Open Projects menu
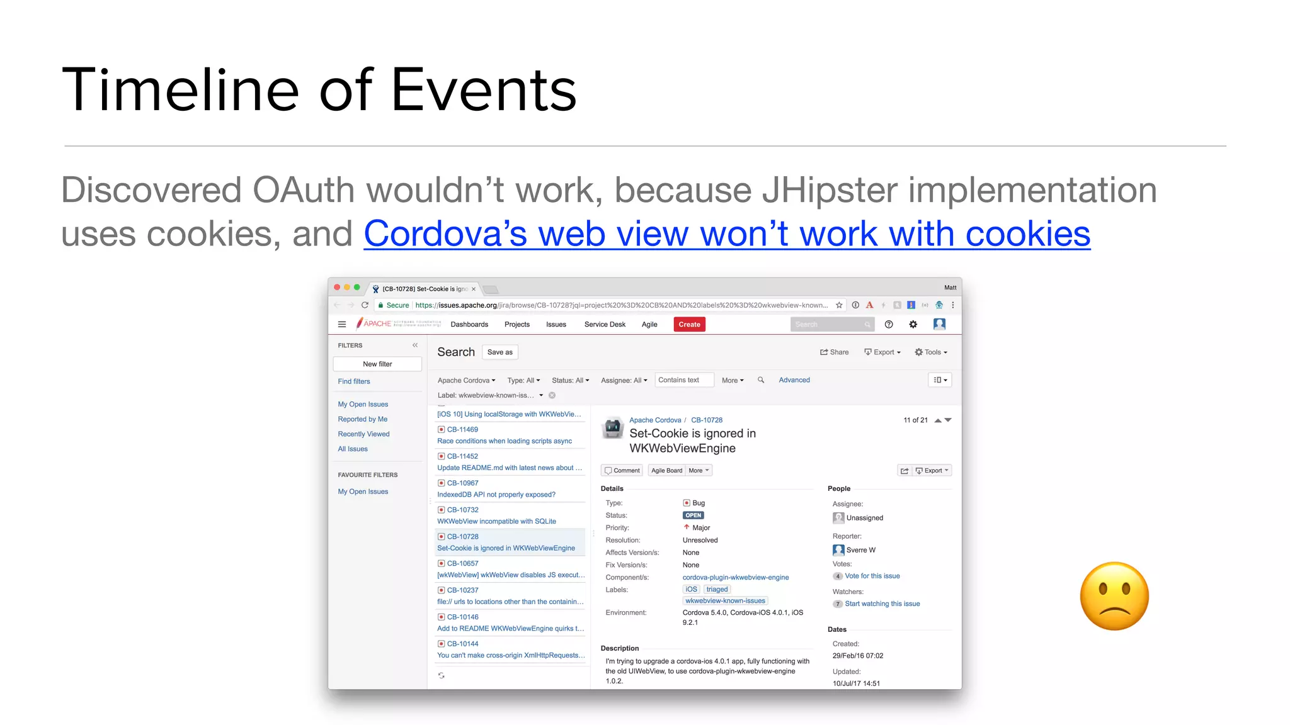Screen dimensions: 1290x725 [x=517, y=325]
